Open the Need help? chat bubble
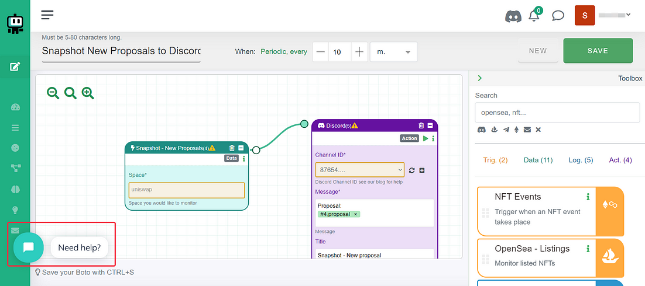The width and height of the screenshot is (645, 286). tap(80, 247)
